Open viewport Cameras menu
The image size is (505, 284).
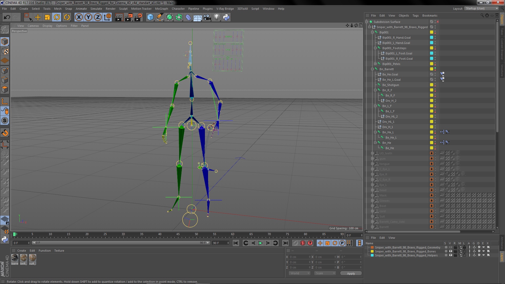coord(33,26)
